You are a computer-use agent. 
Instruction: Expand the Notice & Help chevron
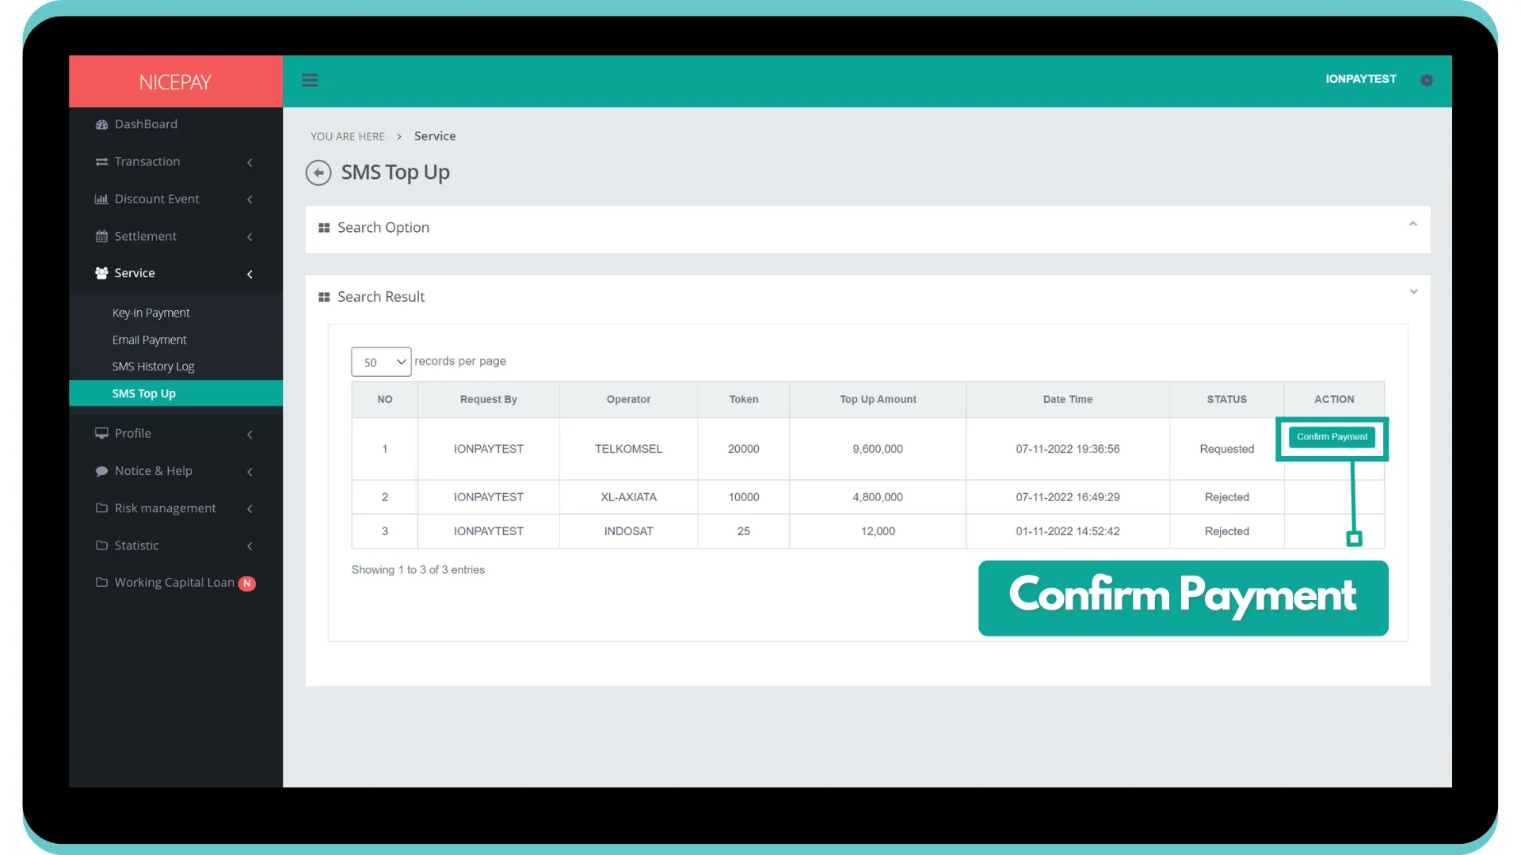click(250, 472)
